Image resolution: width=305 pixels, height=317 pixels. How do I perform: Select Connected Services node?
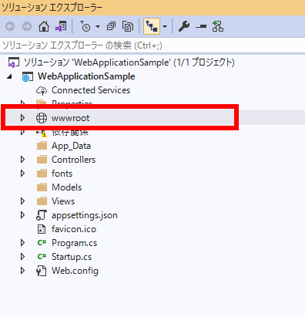91,90
